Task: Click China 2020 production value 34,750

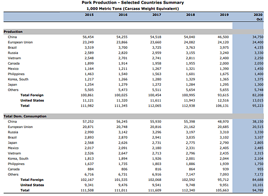Action: tap(258, 37)
